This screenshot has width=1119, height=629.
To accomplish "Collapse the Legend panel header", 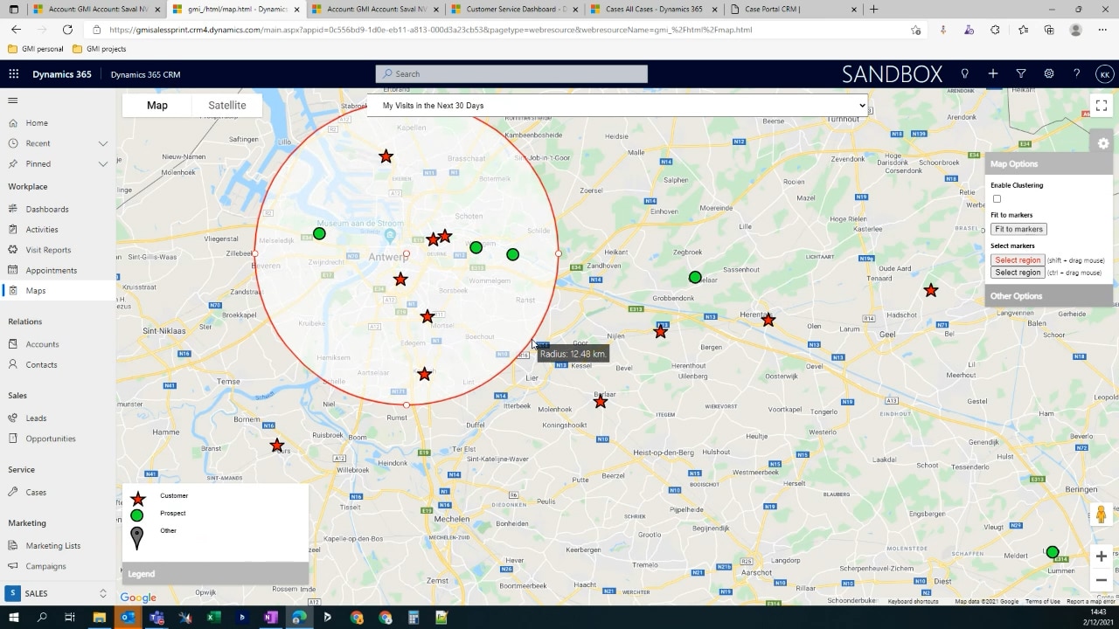I will (x=216, y=574).
